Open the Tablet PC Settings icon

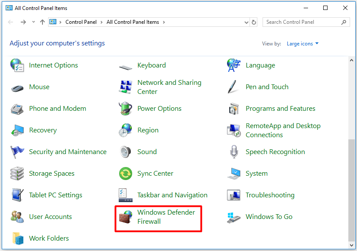pos(17,195)
